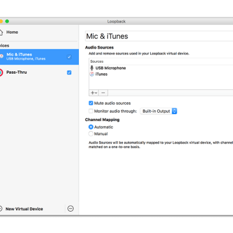Viewport: 233px width, 233px height.
Task: Click the USB Microphone icon
Action: 92,68
